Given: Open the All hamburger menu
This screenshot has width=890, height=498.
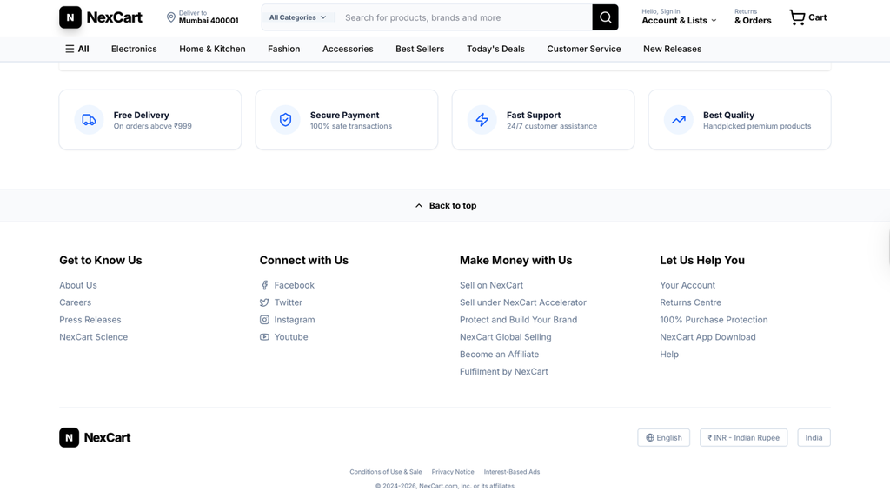Looking at the screenshot, I should 76,49.
